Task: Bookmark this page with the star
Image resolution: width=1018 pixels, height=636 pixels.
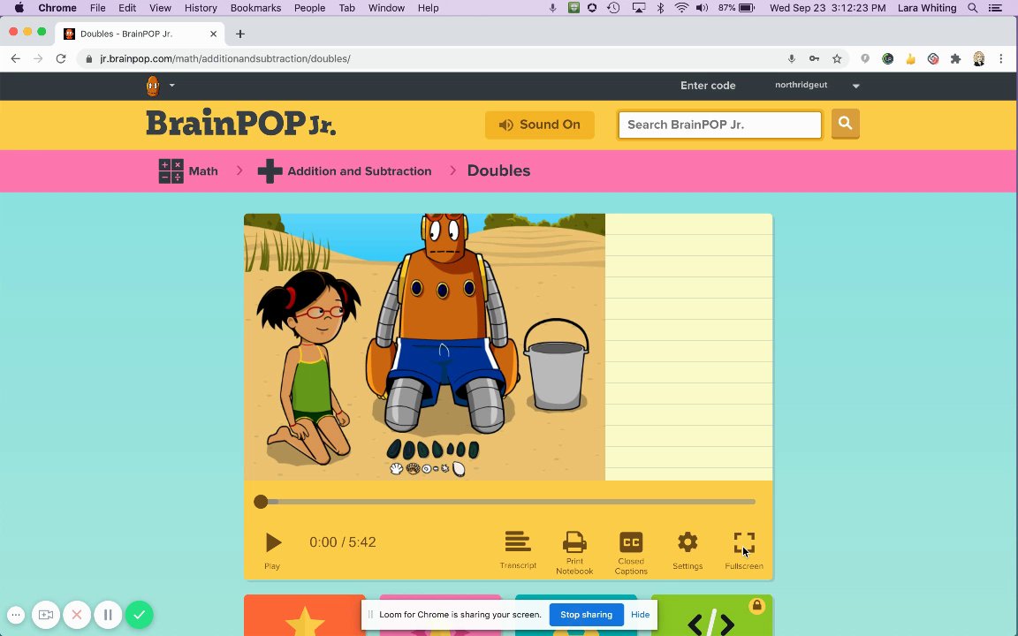Action: click(x=837, y=58)
